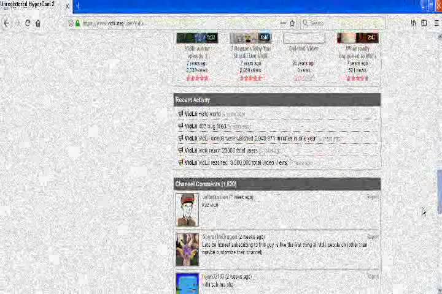Viewport: 442px width, 294px height.
Task: Click '521 views' text under last video
Action: 357,70
